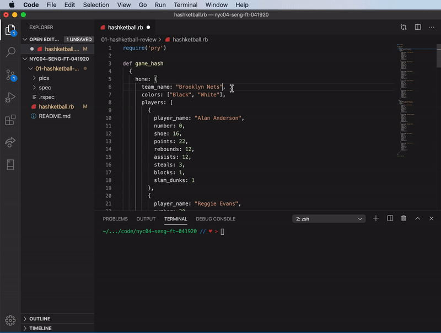Image resolution: width=441 pixels, height=333 pixels.
Task: Switch to the Output panel tab
Action: [146, 219]
